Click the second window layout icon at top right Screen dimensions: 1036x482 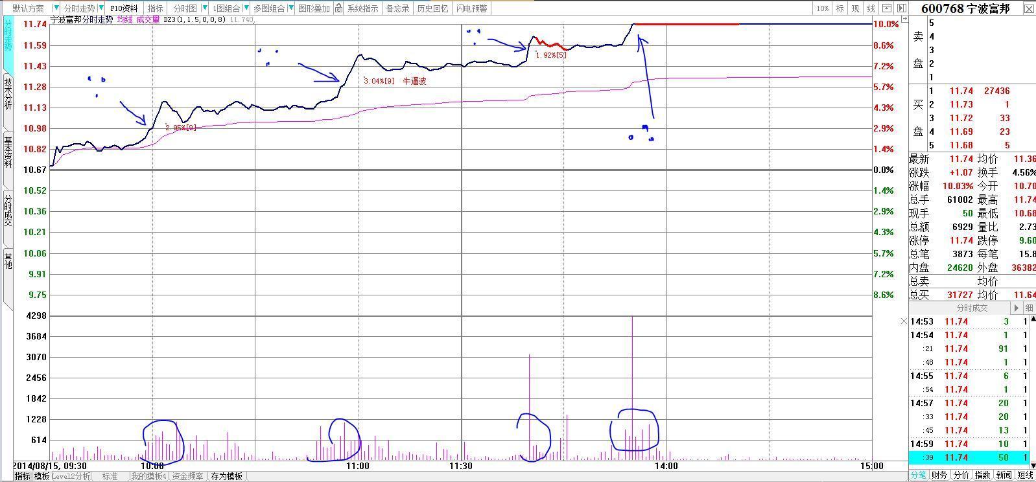point(901,8)
